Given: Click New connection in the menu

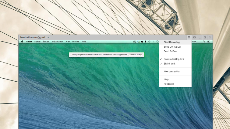Looking at the screenshot, I should (x=172, y=72).
